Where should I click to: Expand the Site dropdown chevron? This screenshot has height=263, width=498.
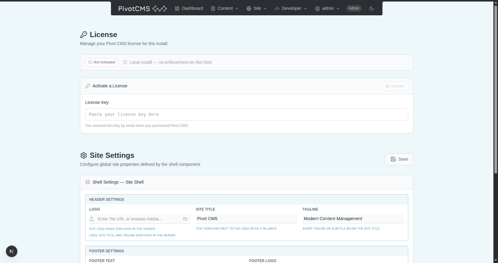point(265,9)
